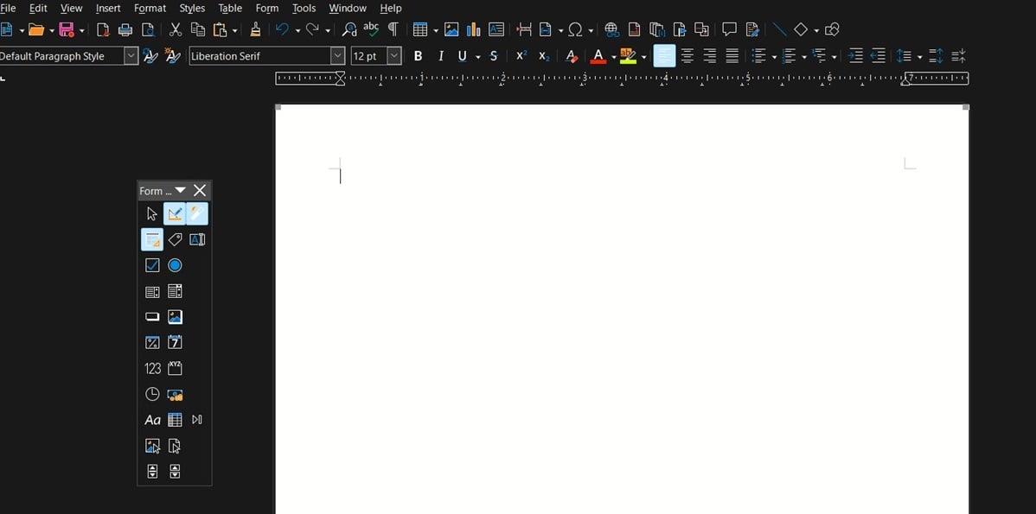Toggle Italic formatting

(x=441, y=57)
